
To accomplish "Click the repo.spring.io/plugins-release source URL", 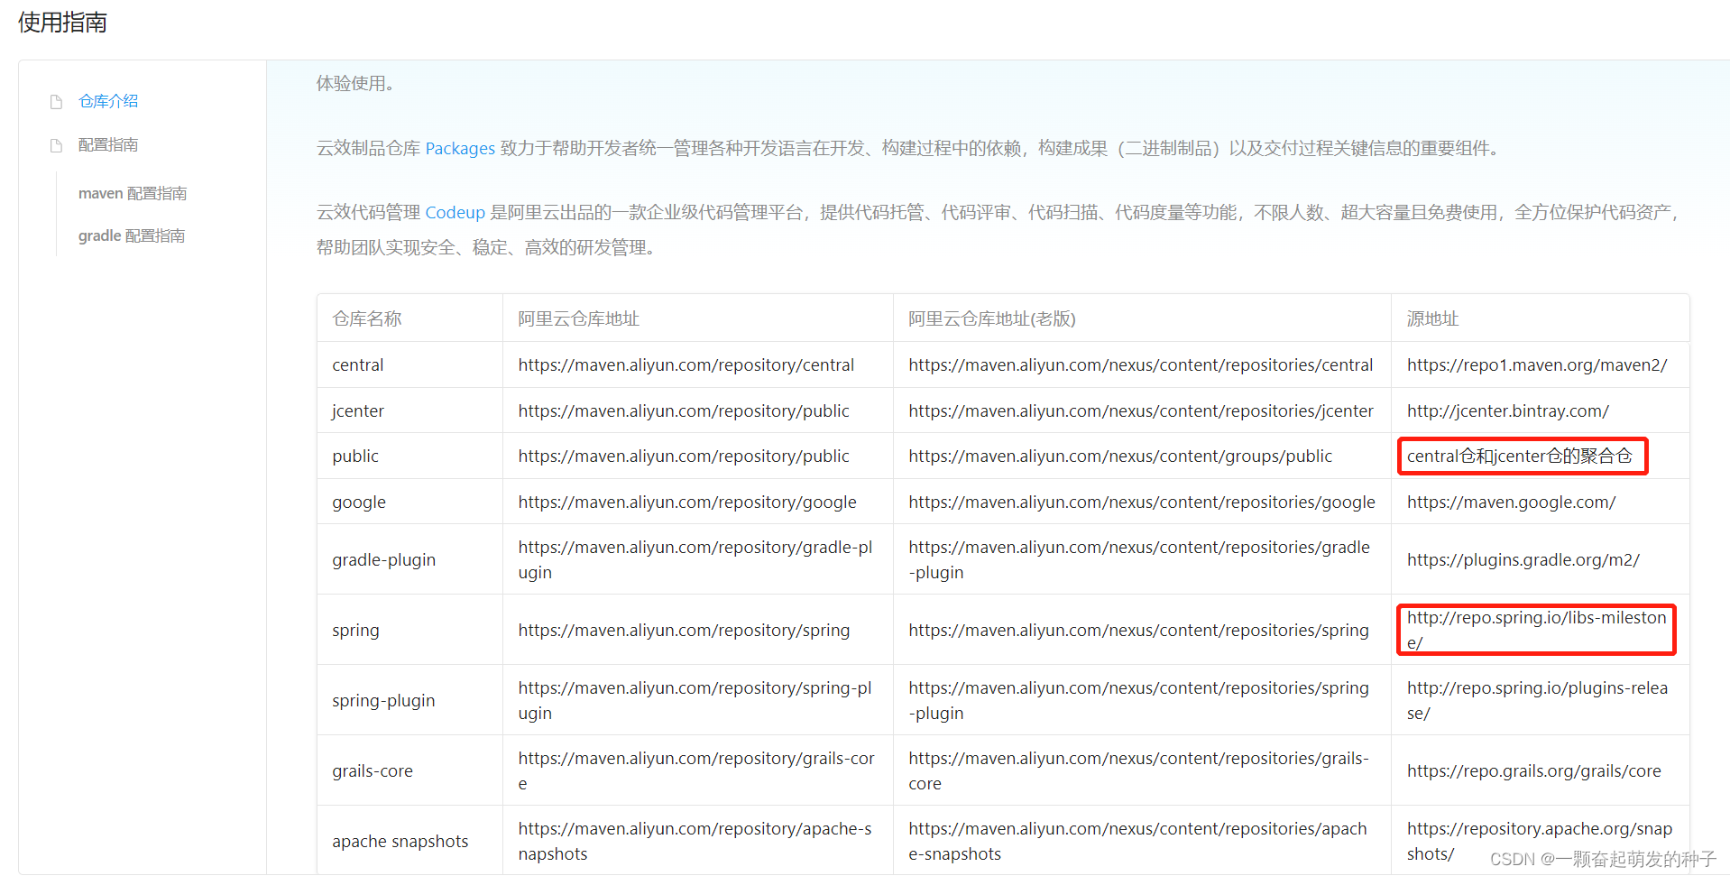I will [x=1538, y=700].
